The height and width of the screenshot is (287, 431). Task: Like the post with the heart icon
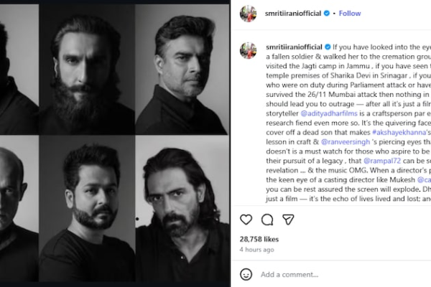pos(246,220)
